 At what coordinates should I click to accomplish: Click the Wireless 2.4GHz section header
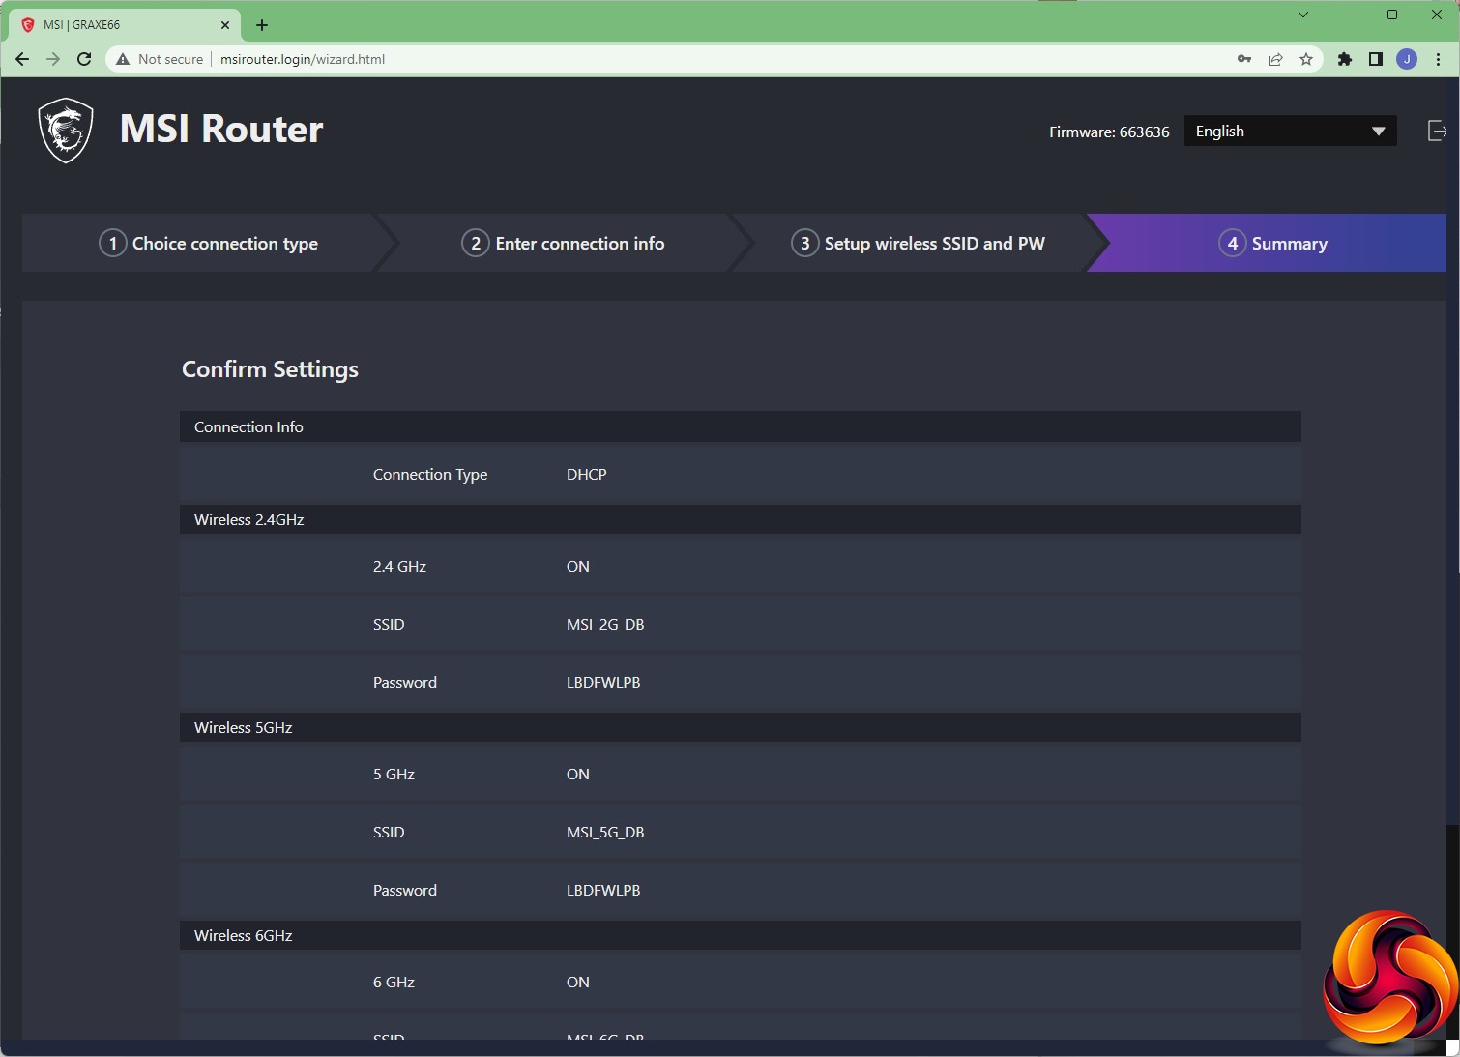(x=741, y=519)
